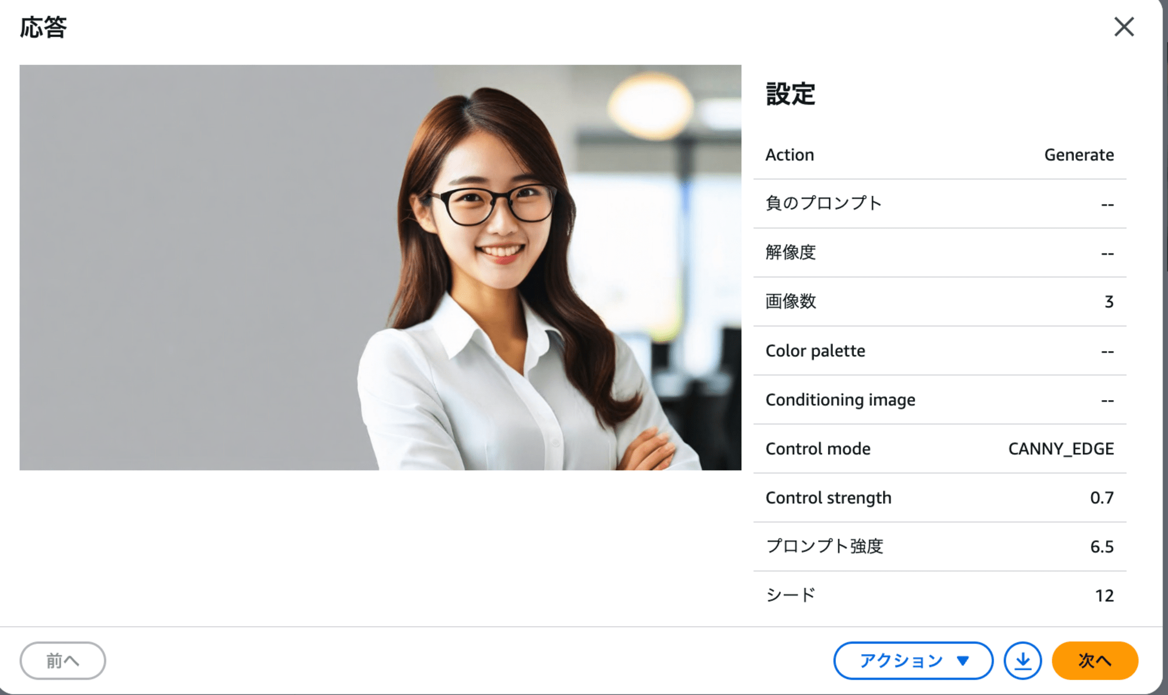Image resolution: width=1168 pixels, height=695 pixels.
Task: Click the Control mode CANNY_EDGE value
Action: point(1061,449)
